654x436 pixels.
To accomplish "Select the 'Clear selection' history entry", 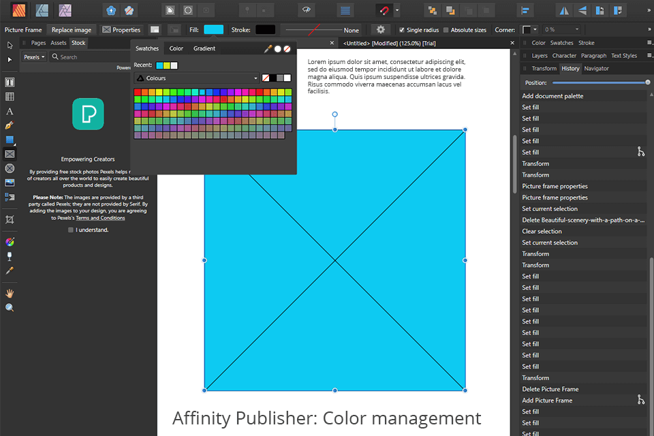I will (x=583, y=231).
